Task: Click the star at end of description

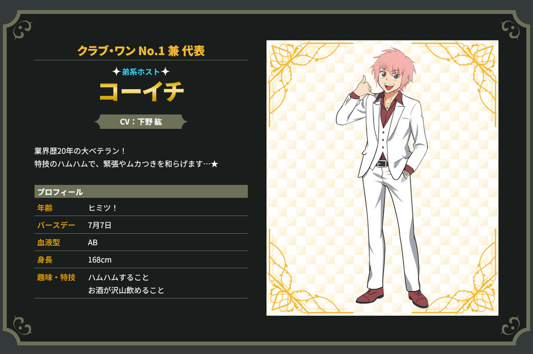Action: click(214, 164)
